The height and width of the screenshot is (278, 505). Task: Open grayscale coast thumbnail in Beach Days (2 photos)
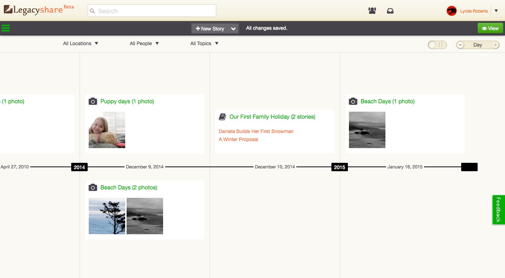point(145,216)
